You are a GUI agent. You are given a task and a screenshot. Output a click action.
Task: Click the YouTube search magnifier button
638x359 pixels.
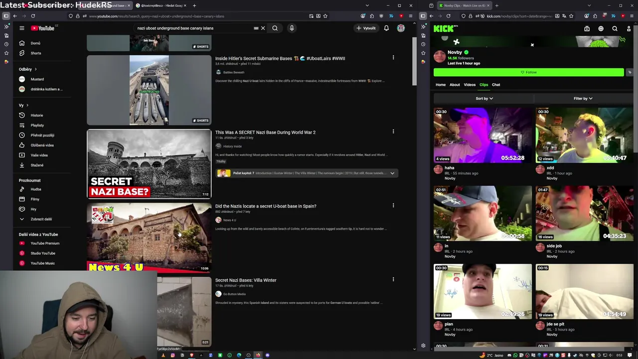[x=275, y=28]
